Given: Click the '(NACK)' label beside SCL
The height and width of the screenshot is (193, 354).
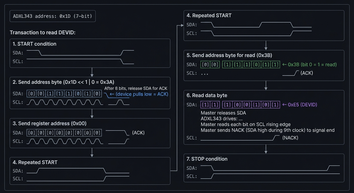Looking at the screenshot, I should click(290, 138).
